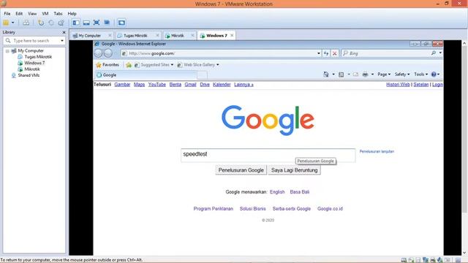Click the revert snapshot toolbar icon
This screenshot has height=263, width=468.
(51, 23)
